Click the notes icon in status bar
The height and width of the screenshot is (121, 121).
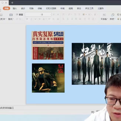93,112
